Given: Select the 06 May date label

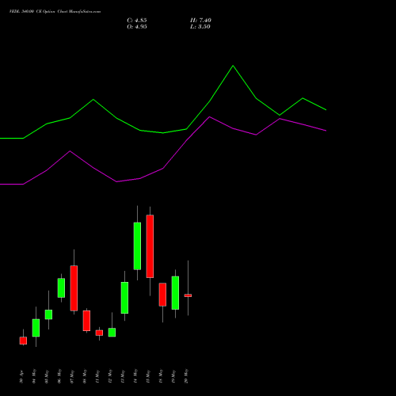Looking at the screenshot, I should tap(59, 376).
